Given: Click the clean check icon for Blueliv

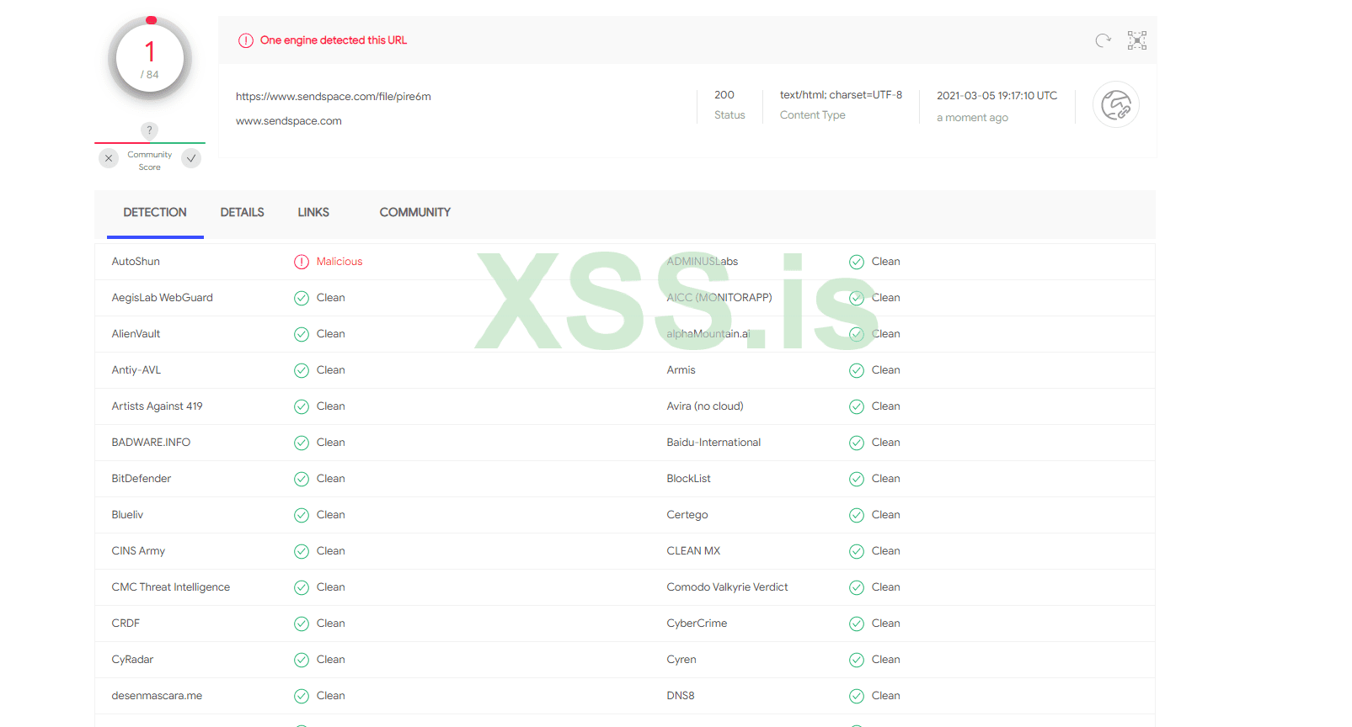Looking at the screenshot, I should click(302, 515).
